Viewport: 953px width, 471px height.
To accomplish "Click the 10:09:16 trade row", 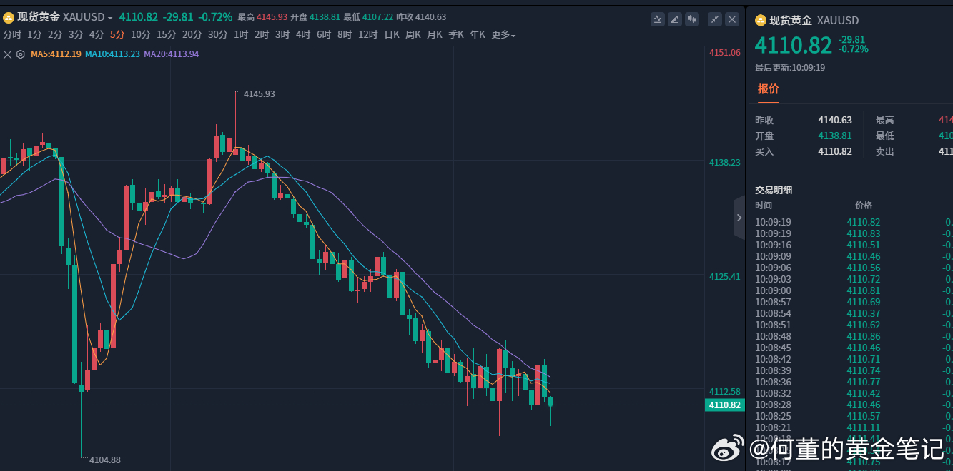I will click(x=854, y=245).
